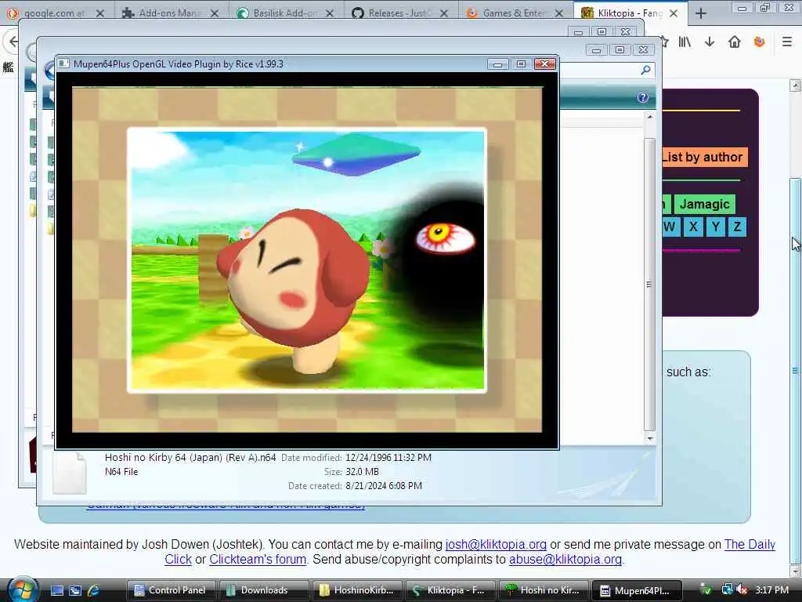Switch to the Games & Entertainment tab
Viewport: 802px width, 602px height.
(514, 13)
